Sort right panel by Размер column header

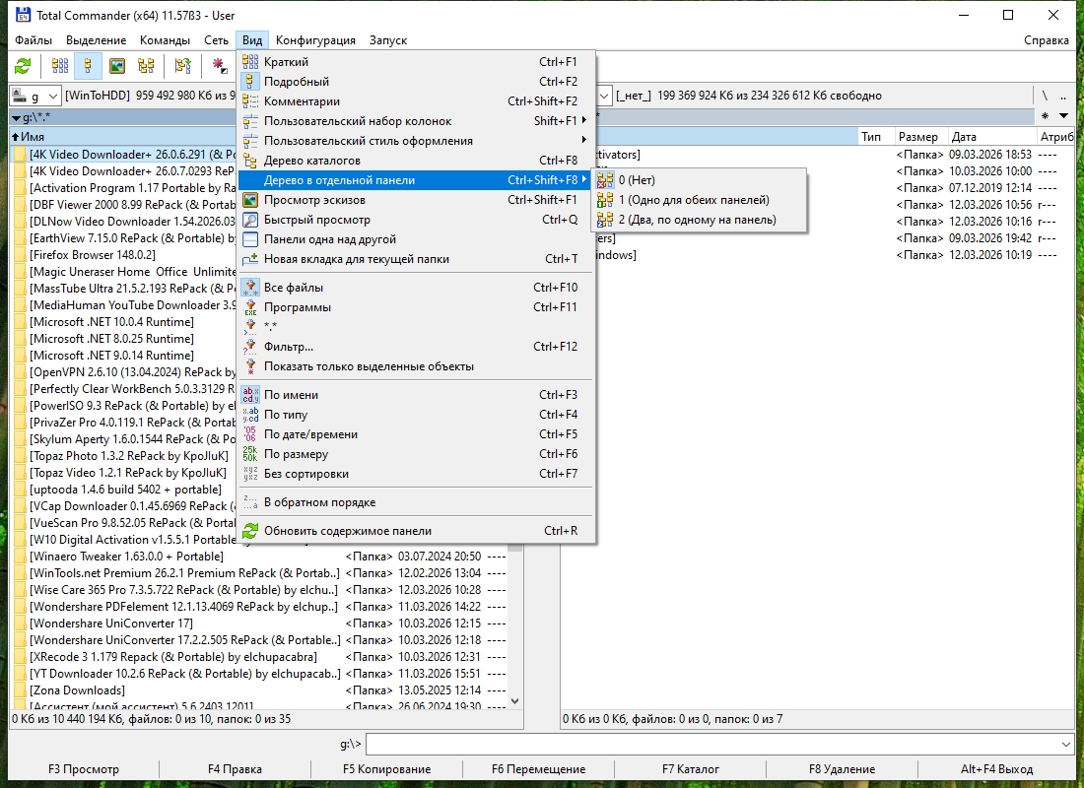918,137
